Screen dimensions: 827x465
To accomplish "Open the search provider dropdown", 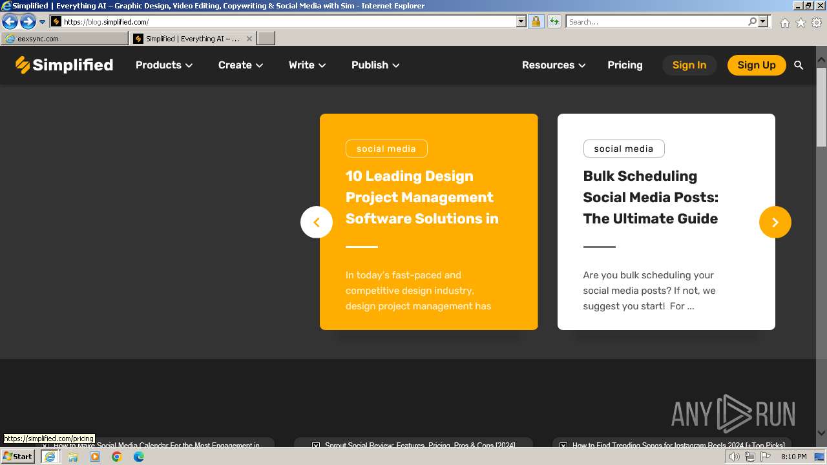I will (763, 21).
